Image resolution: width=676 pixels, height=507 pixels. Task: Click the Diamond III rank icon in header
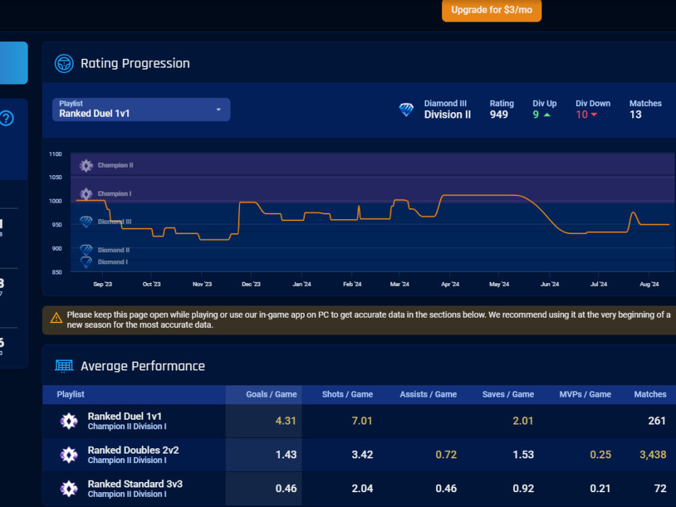pos(406,110)
